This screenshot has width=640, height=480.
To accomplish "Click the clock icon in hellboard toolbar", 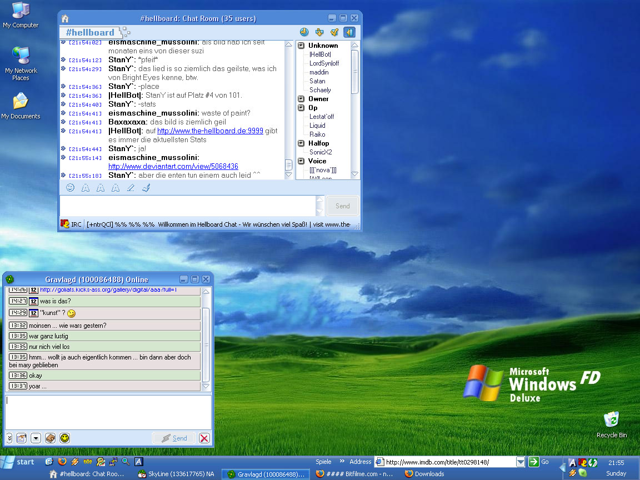I will (x=304, y=32).
